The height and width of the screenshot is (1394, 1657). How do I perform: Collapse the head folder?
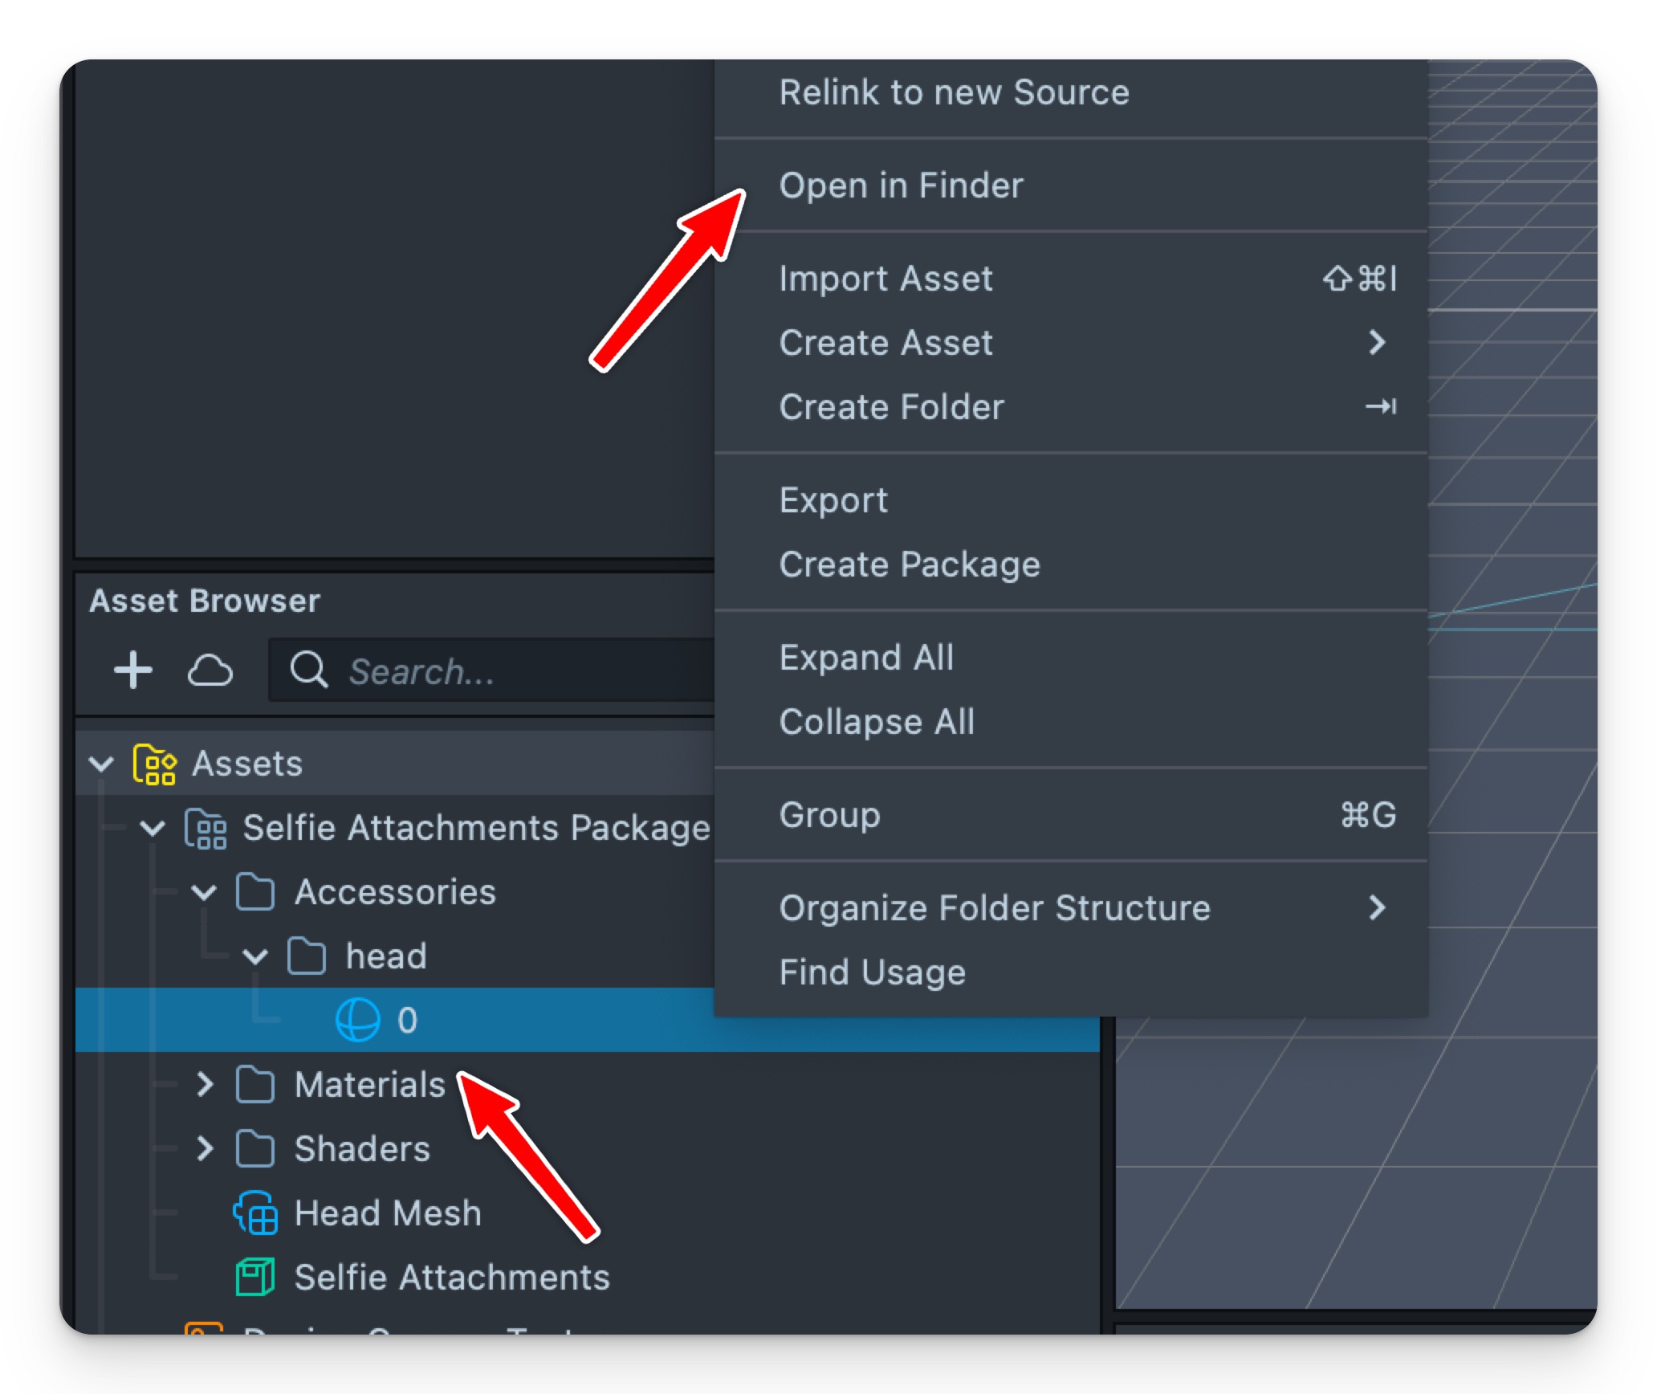point(255,956)
